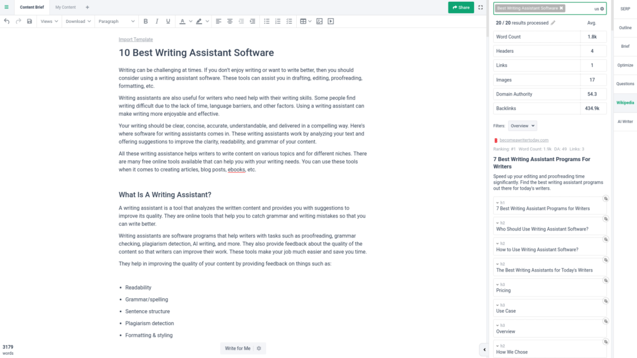Open the text color picker

[182, 21]
